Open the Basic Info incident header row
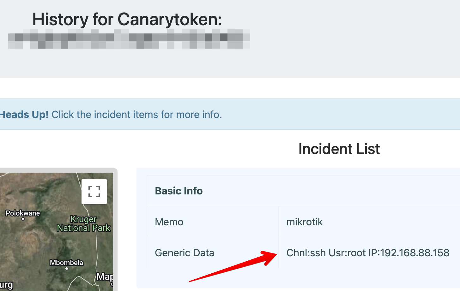The width and height of the screenshot is (460, 291). [x=179, y=191]
